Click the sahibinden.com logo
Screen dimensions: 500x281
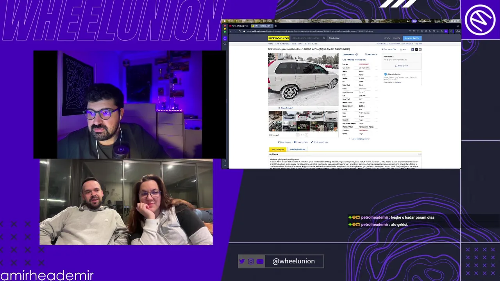pos(279,38)
